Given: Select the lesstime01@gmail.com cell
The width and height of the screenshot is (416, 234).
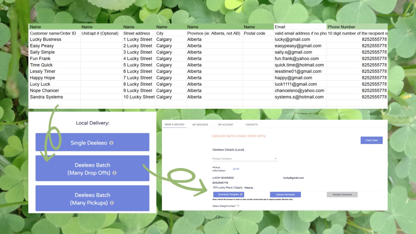Looking at the screenshot, I should (x=300, y=72).
